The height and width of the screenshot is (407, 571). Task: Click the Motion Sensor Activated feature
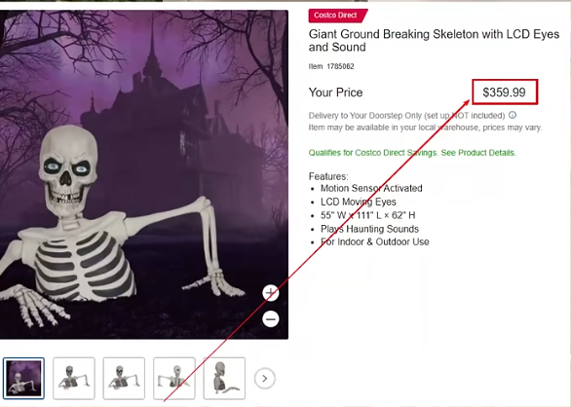[x=371, y=188]
